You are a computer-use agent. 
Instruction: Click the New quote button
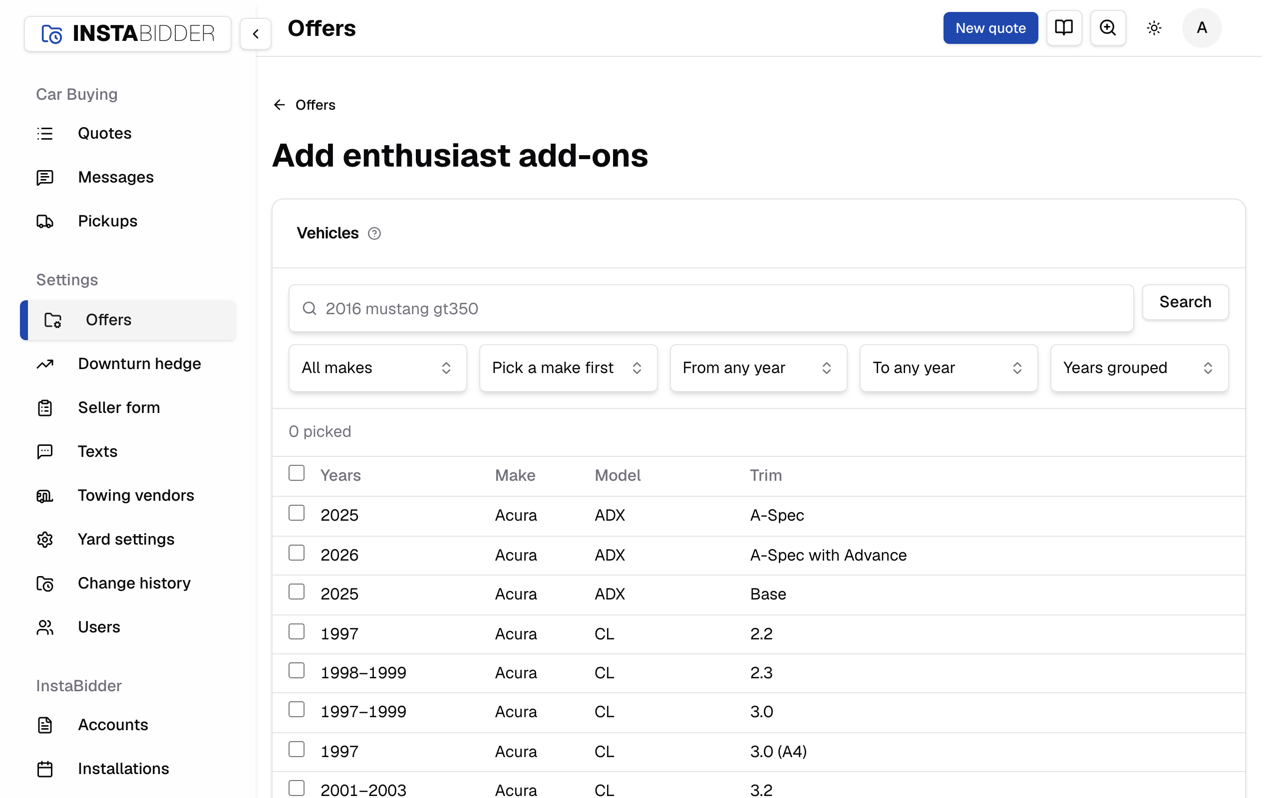990,28
